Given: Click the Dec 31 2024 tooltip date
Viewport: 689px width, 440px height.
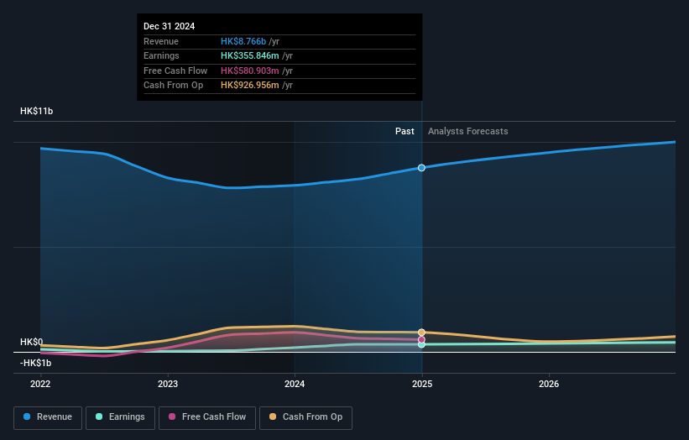Looking at the screenshot, I should 170,26.
